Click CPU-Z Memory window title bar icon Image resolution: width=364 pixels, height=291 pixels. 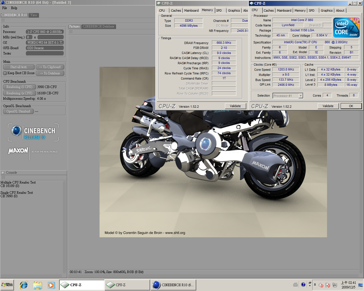pos(159,3)
